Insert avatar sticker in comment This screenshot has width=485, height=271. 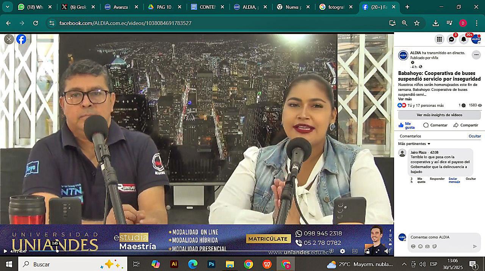click(x=413, y=246)
